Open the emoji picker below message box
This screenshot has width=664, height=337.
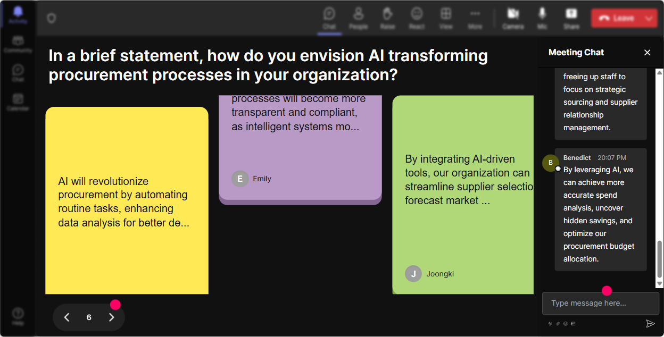[x=566, y=323]
